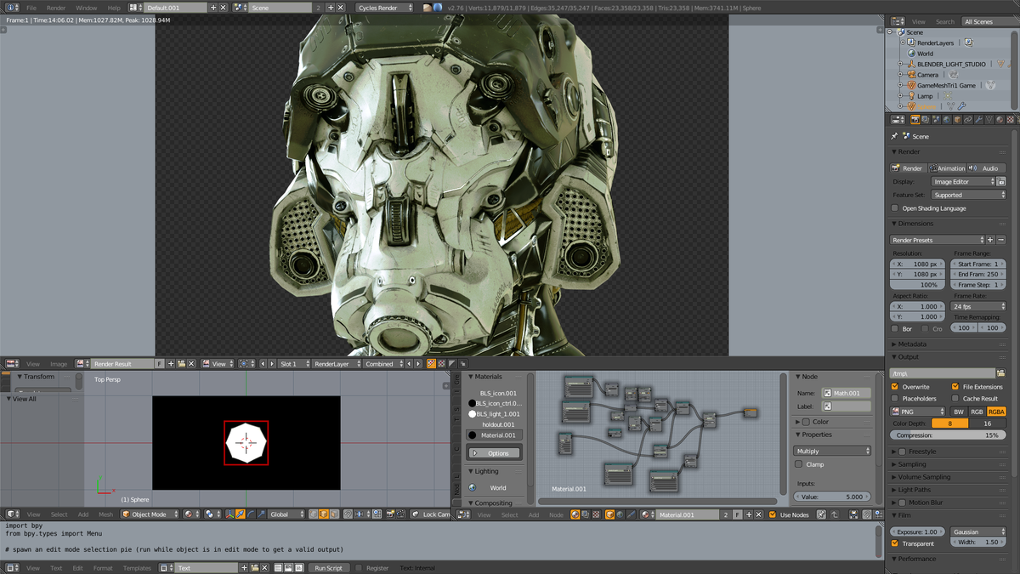Image resolution: width=1020 pixels, height=574 pixels.
Task: Click the Exposure value field
Action: coord(918,531)
